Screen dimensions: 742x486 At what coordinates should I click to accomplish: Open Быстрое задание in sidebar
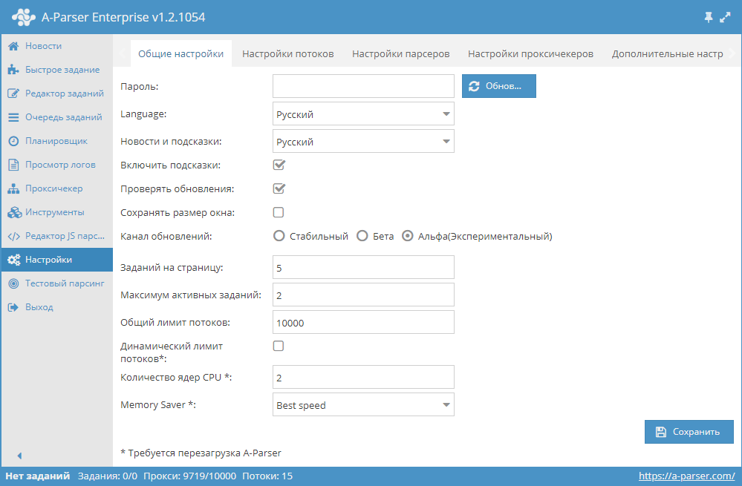click(56, 70)
